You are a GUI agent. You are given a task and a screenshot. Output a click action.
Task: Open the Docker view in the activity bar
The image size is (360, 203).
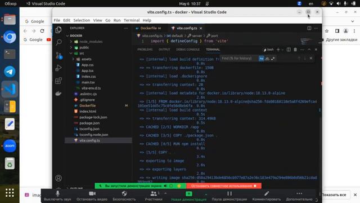58,94
